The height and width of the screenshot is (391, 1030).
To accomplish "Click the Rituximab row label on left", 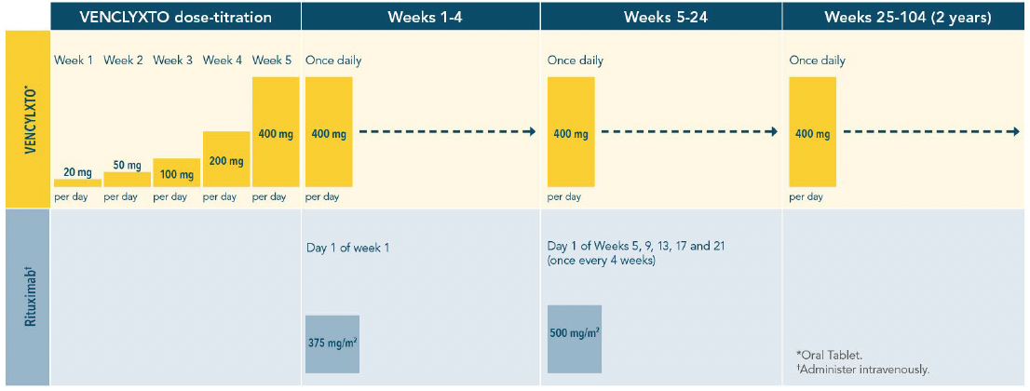I will [x=28, y=298].
